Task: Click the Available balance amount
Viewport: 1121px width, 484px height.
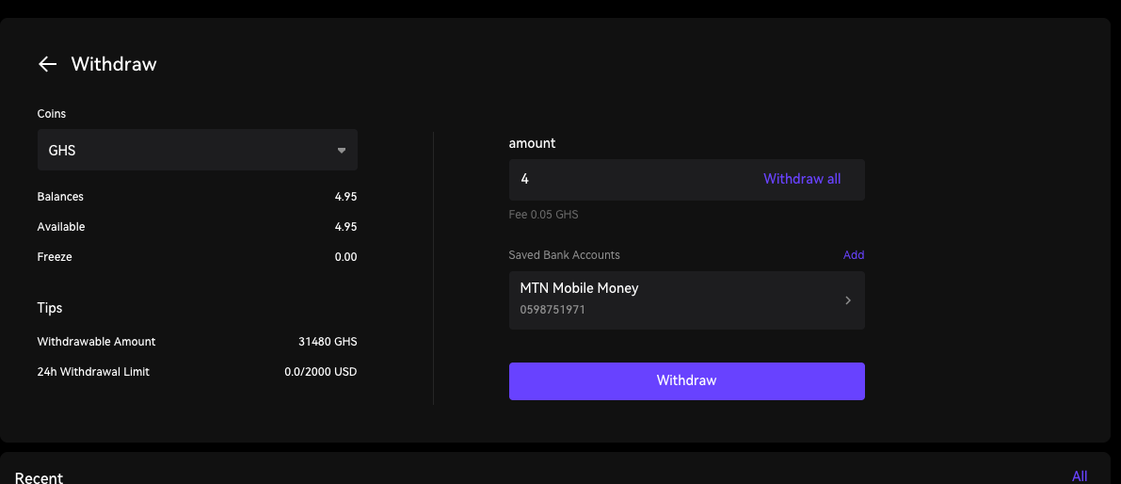Action: [345, 227]
